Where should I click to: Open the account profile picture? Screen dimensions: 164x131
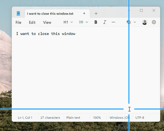point(145,22)
